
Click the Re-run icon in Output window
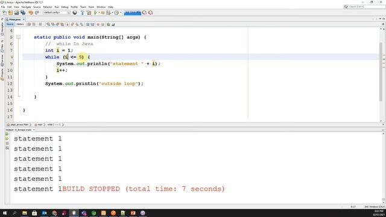7,134
